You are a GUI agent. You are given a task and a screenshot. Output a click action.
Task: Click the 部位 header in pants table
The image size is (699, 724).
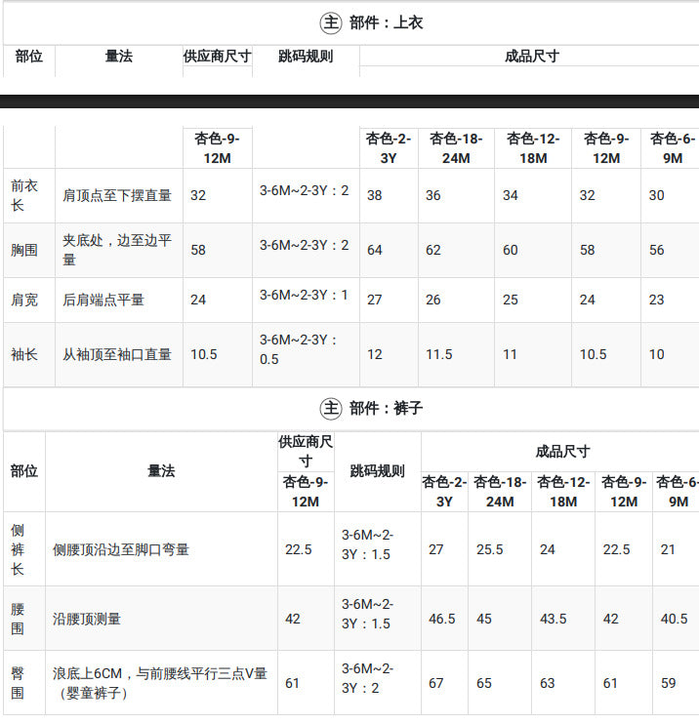click(24, 471)
